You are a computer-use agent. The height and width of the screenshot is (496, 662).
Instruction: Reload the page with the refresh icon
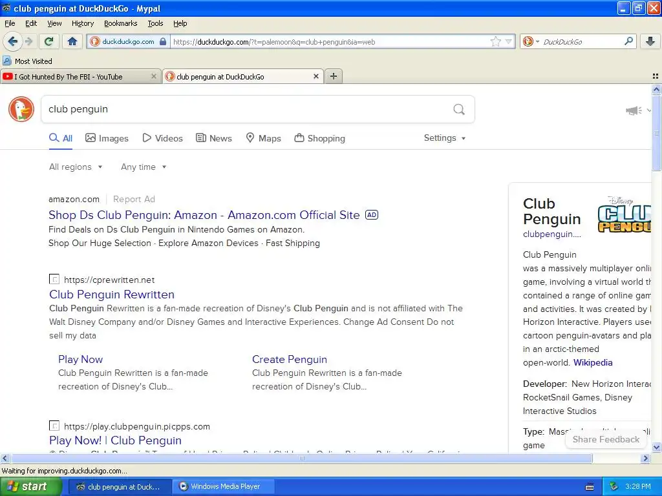(x=49, y=41)
